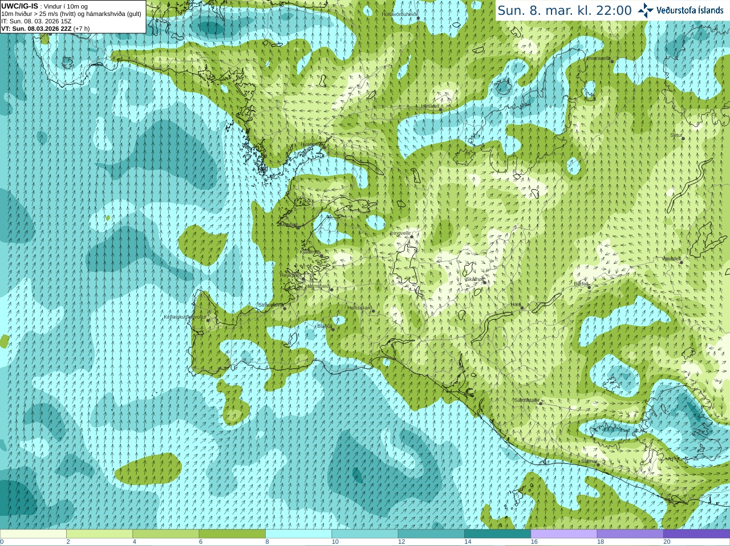
Task: Click the Bláfjöll station label
Action: click(324, 326)
